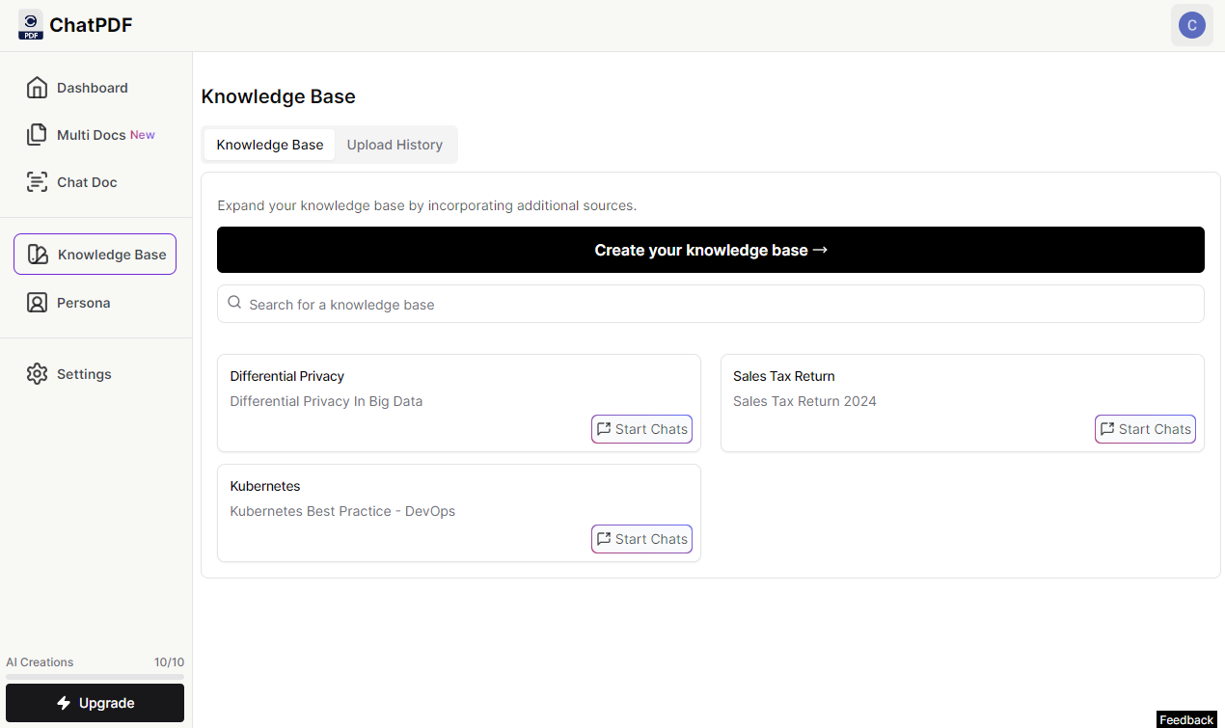Start Chats for Sales Tax Return
This screenshot has height=728, width=1225.
(x=1145, y=429)
